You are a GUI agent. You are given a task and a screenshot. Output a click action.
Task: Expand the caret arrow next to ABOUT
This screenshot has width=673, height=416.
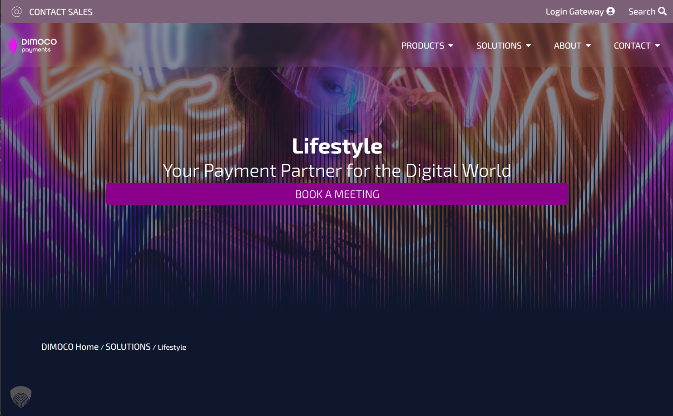(x=589, y=46)
